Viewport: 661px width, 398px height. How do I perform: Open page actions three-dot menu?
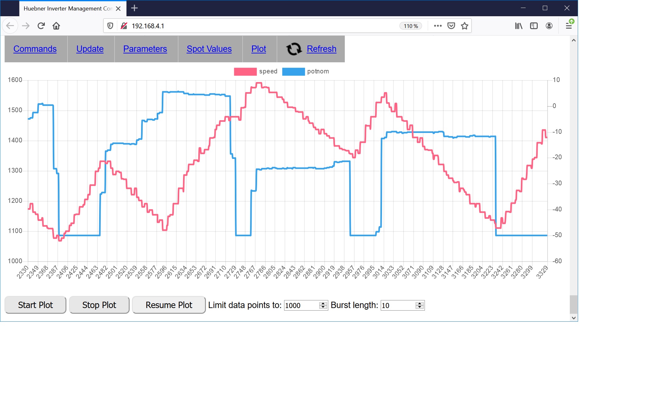tap(438, 26)
